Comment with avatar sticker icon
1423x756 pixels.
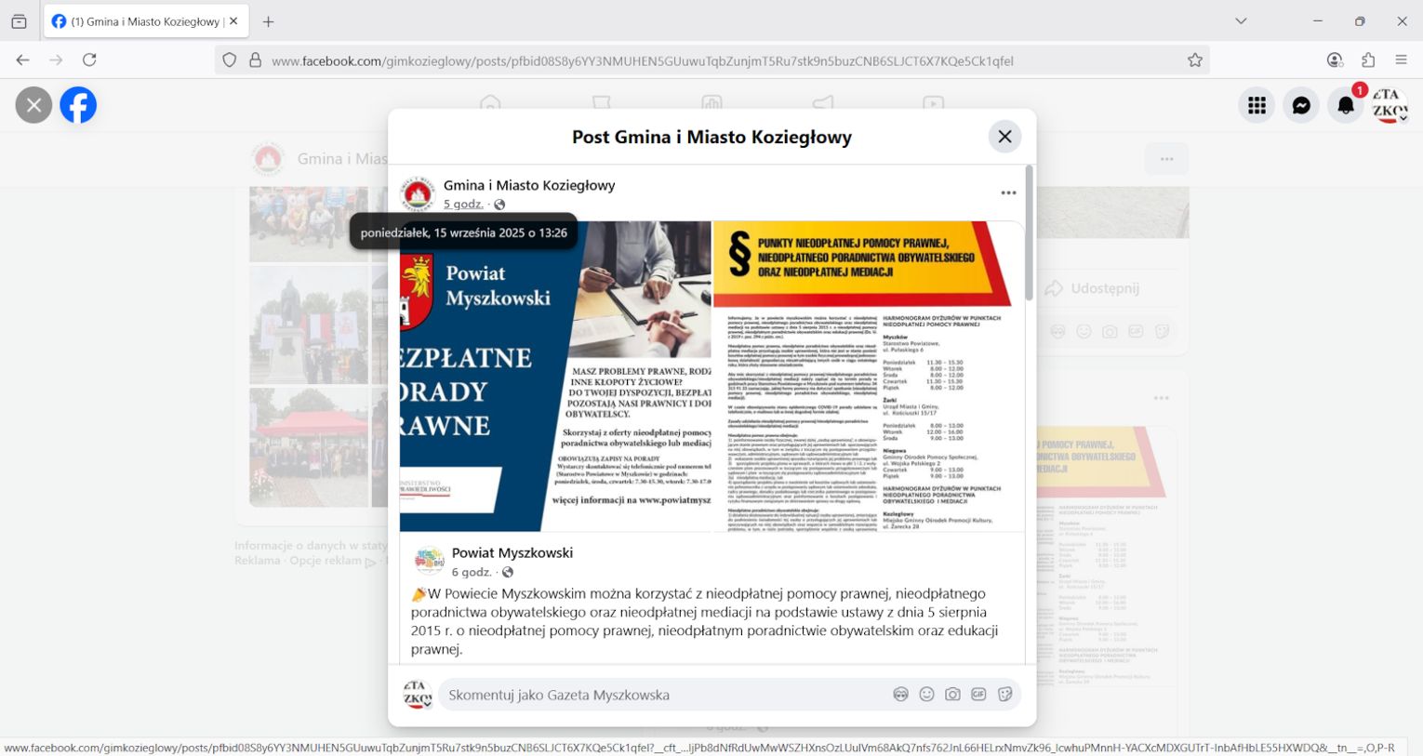900,695
